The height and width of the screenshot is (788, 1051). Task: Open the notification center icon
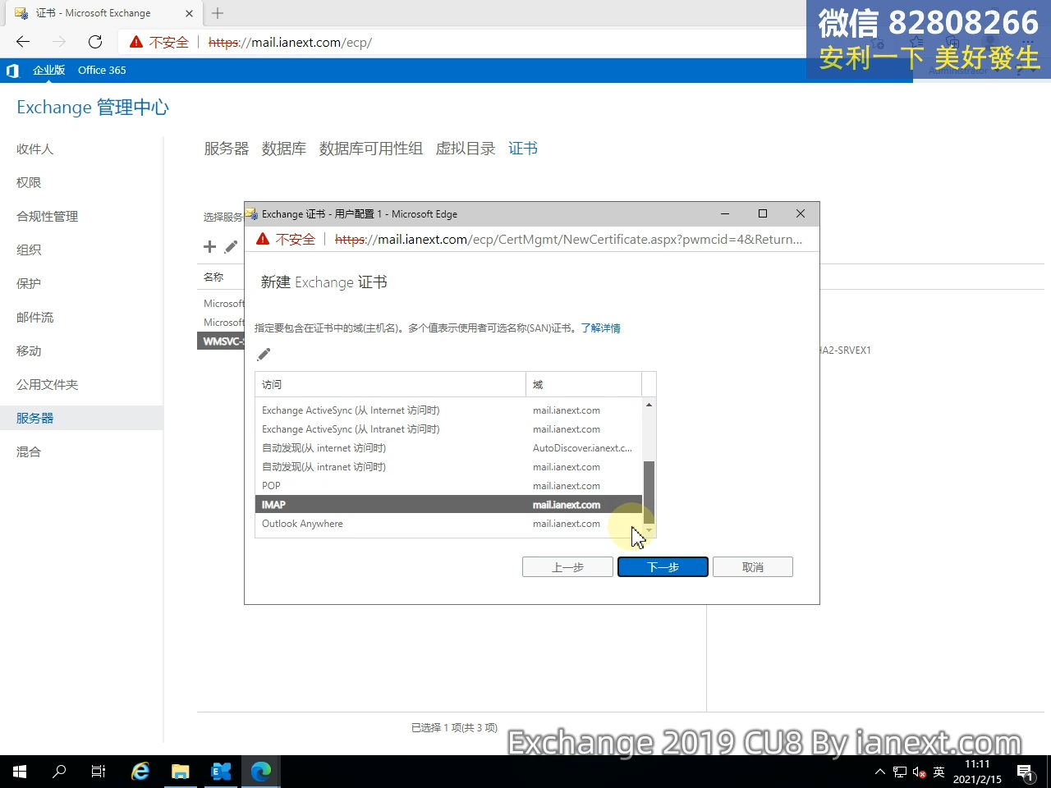1026,772
